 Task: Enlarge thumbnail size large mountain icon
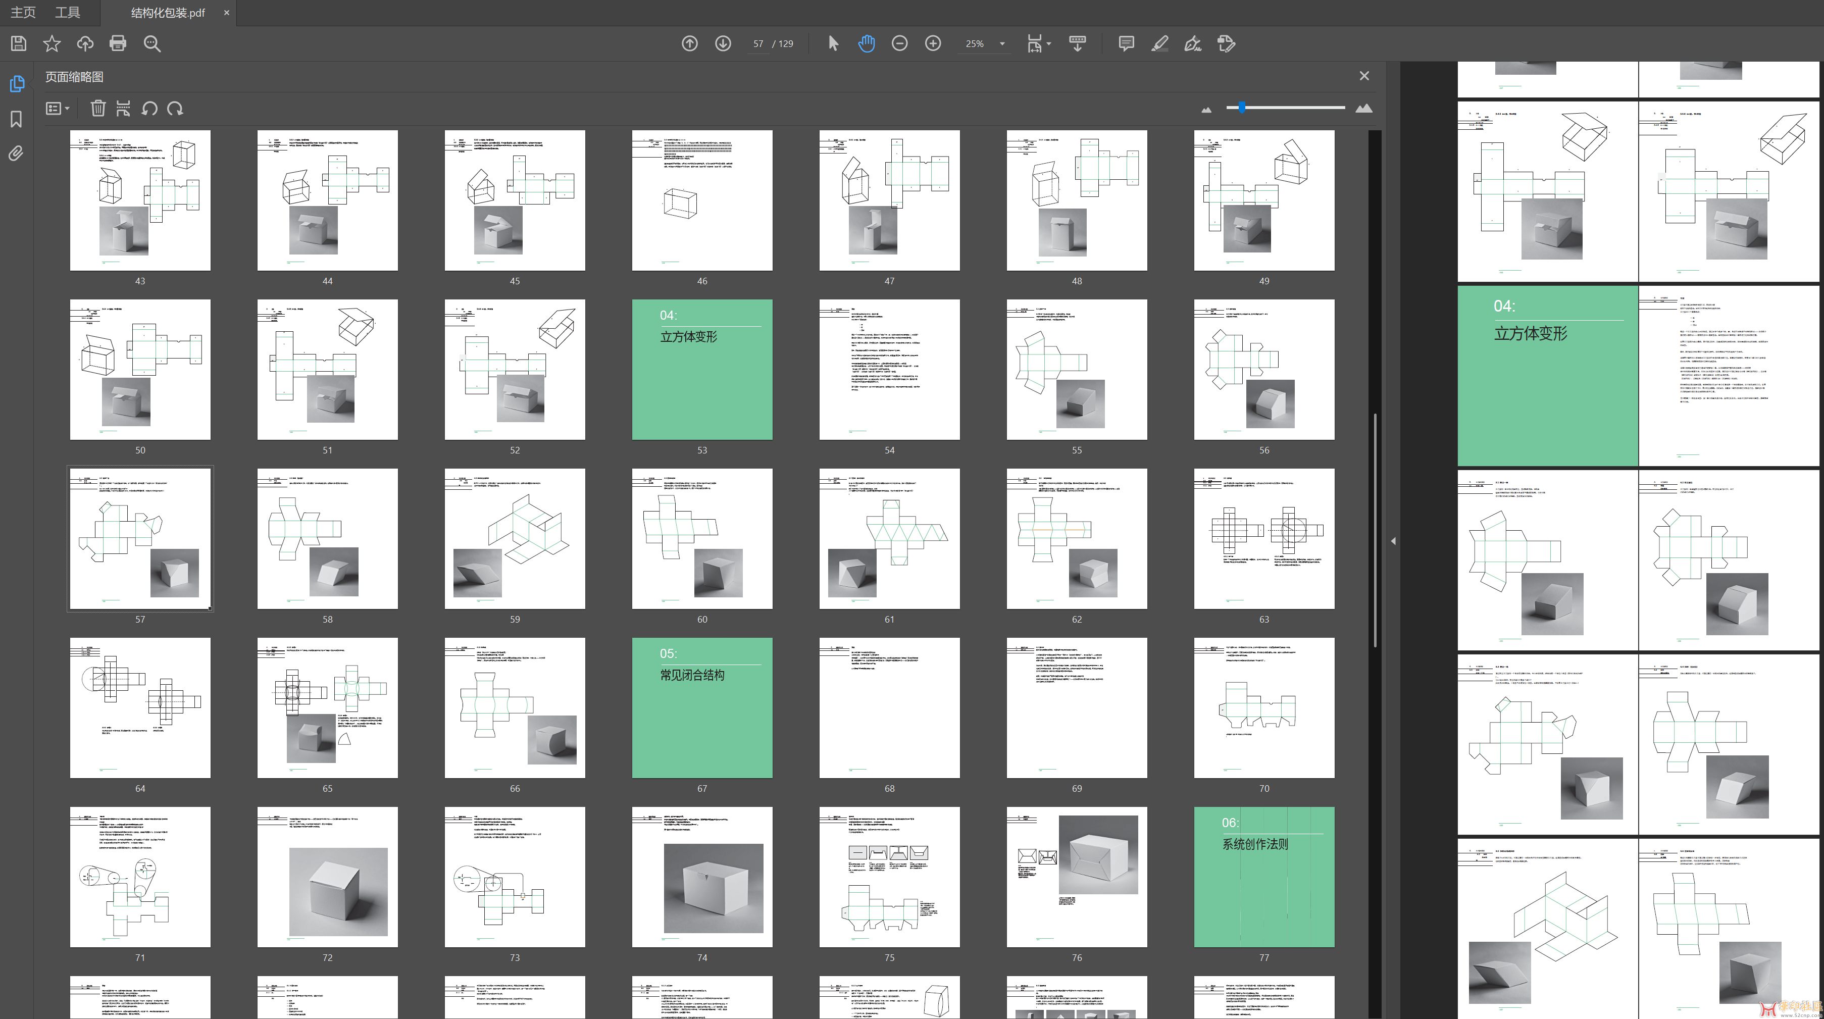[1364, 109]
